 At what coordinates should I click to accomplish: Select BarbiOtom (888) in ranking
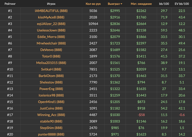(x=51, y=76)
